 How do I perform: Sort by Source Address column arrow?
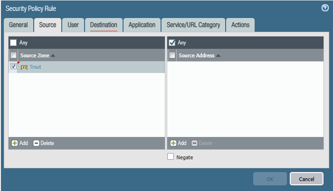click(218, 55)
